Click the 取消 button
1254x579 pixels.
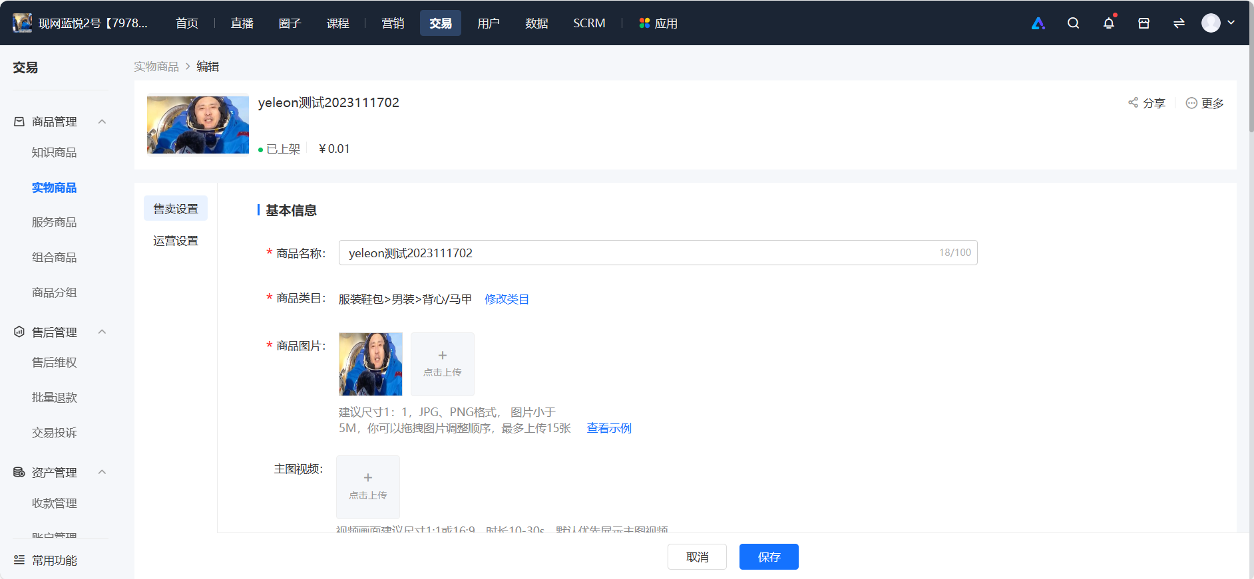tap(697, 557)
